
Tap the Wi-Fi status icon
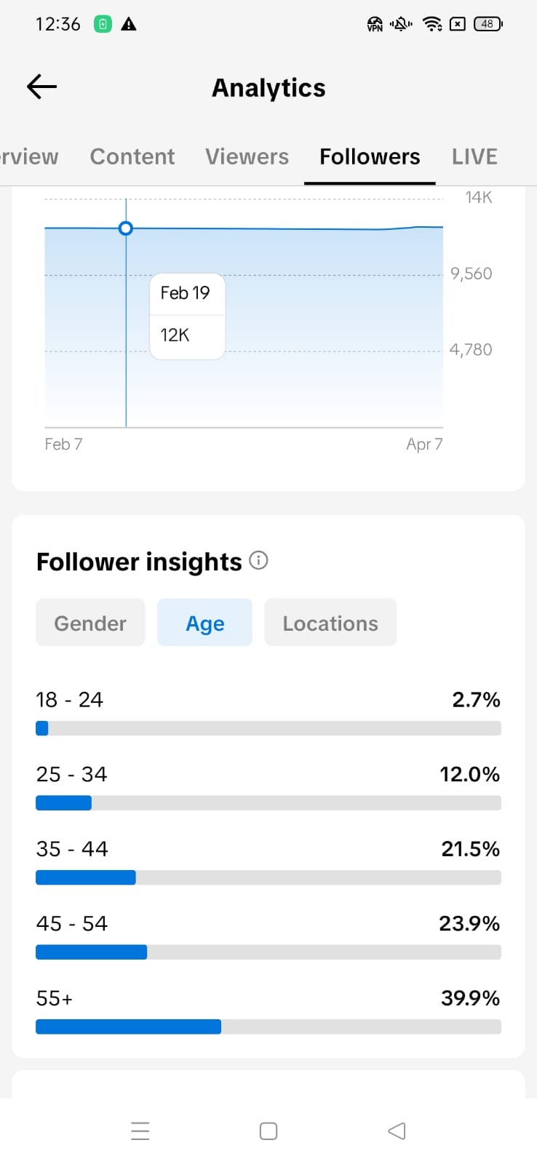[x=432, y=24]
